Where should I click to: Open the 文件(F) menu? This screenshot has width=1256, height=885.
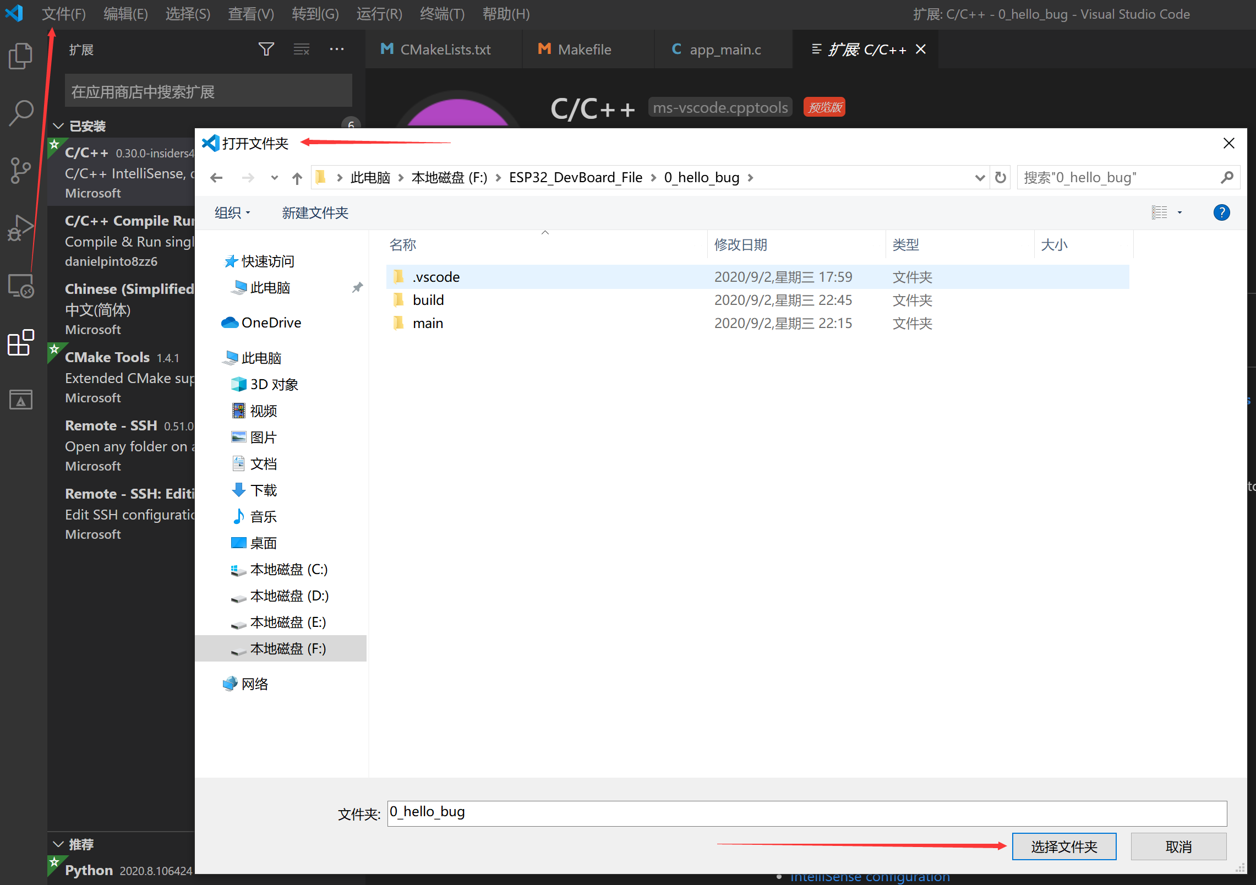point(64,14)
